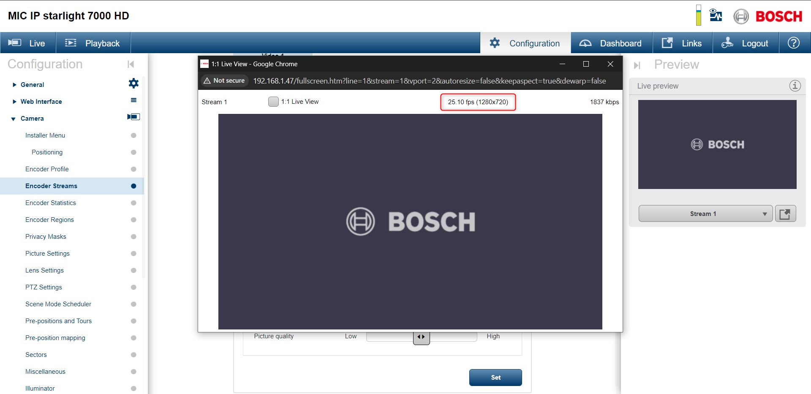Click the eye-over-waveform monitoring icon in header
The image size is (811, 394).
coord(716,16)
